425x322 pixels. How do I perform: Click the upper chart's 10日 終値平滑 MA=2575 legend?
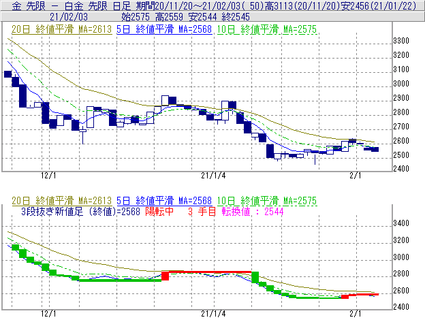pos(267,29)
